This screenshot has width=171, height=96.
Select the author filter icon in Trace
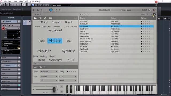point(45,18)
